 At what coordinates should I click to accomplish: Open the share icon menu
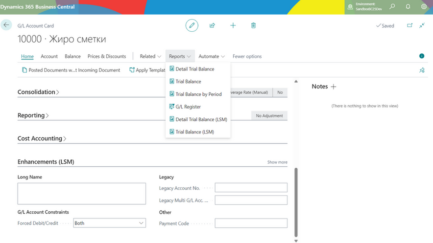[212, 25]
